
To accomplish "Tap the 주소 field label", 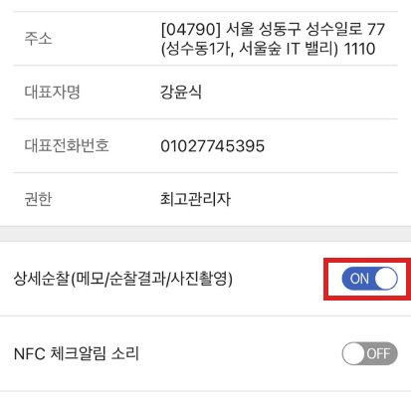I will [38, 38].
